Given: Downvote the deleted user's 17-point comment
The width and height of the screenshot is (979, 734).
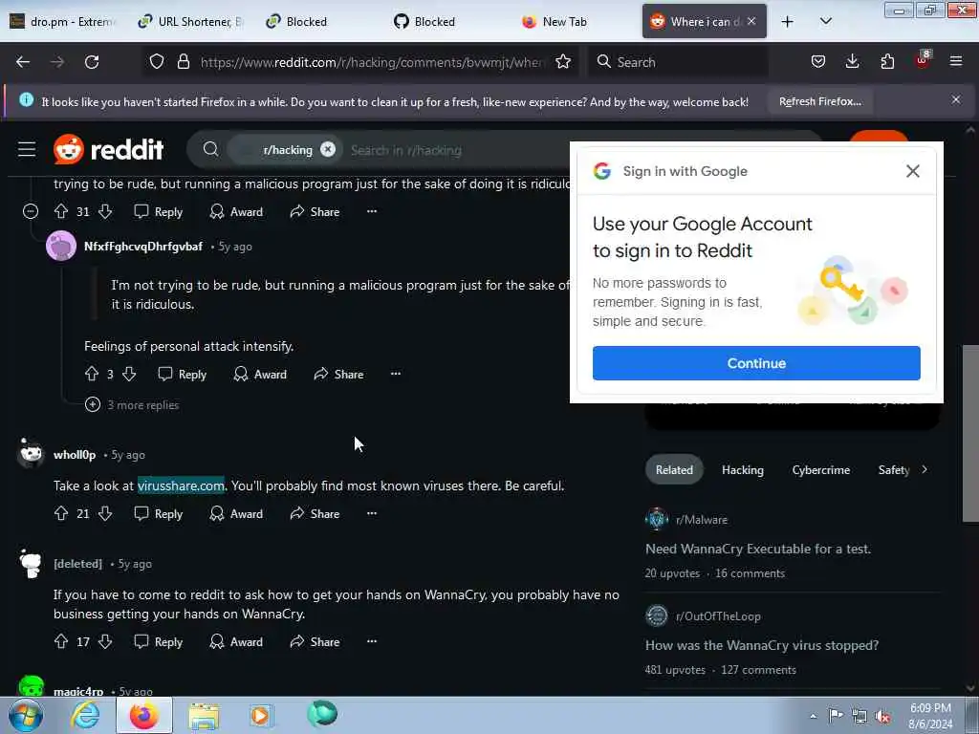Looking at the screenshot, I should point(105,641).
